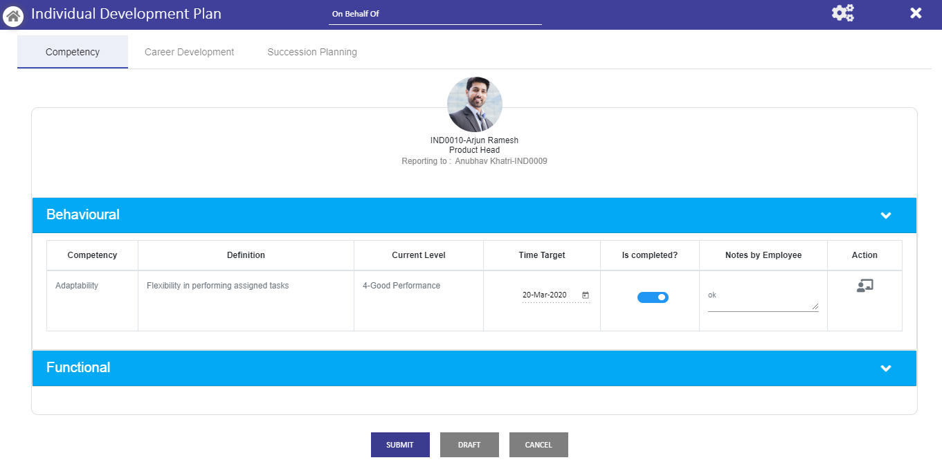Click the SUBMIT button
This screenshot has width=942, height=469.
(400, 445)
